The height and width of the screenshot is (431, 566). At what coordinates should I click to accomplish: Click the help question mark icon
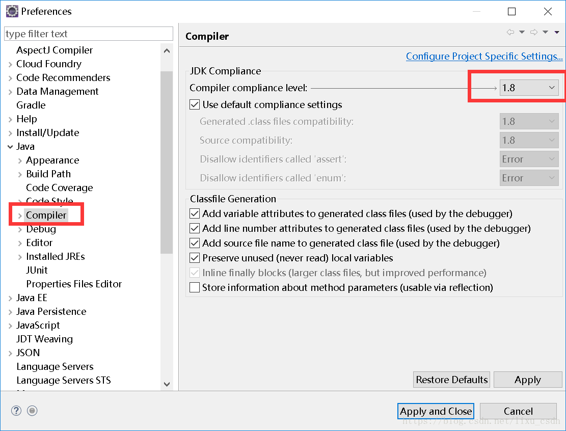[x=16, y=411]
